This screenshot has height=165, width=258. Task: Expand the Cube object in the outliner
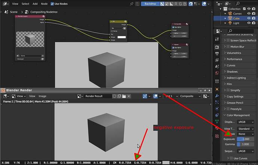click(225, 18)
